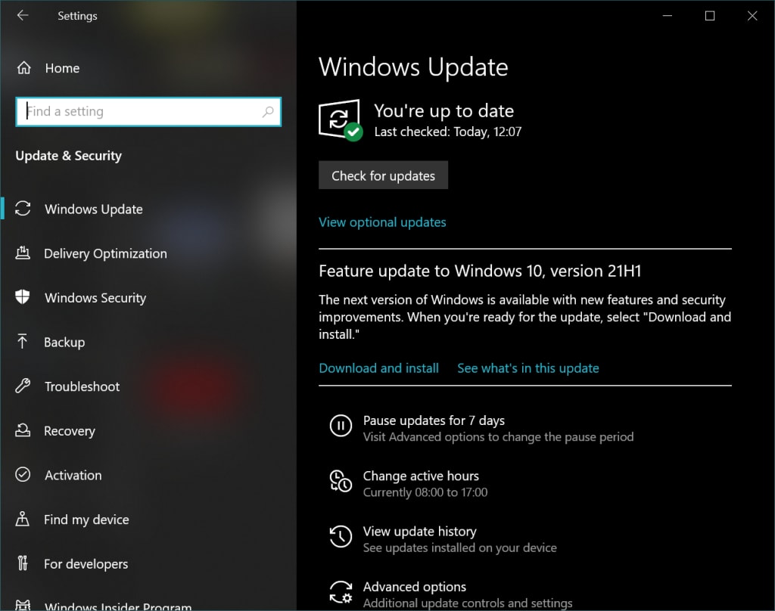
Task: Click the pause circle icon
Action: pos(341,426)
